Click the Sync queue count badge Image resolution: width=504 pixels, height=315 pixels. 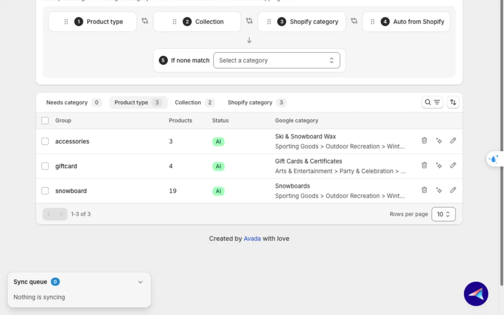coord(55,282)
